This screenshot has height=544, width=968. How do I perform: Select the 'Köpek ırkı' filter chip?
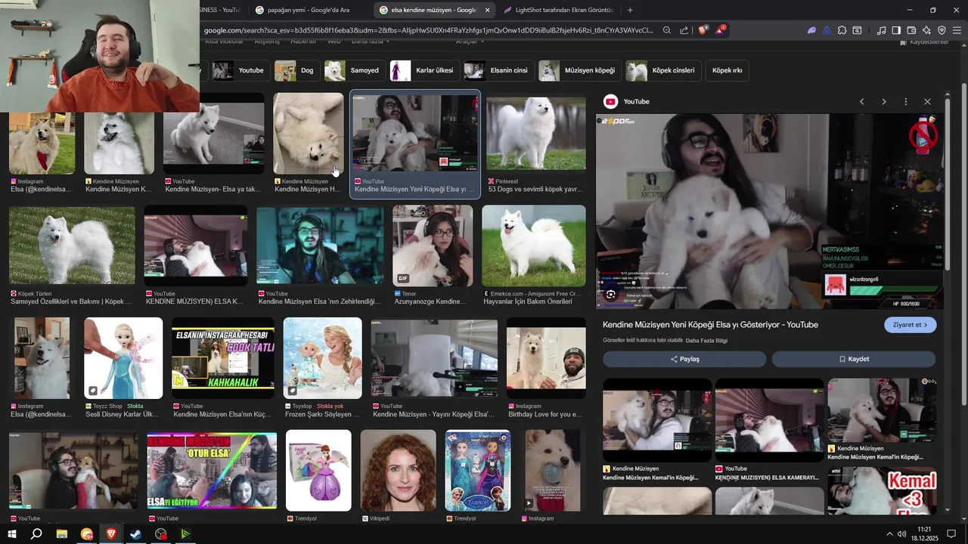pyautogui.click(x=728, y=70)
